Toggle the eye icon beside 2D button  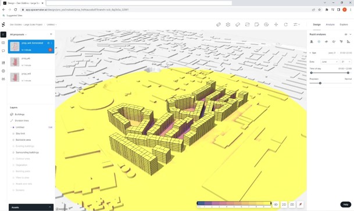coord(276,205)
